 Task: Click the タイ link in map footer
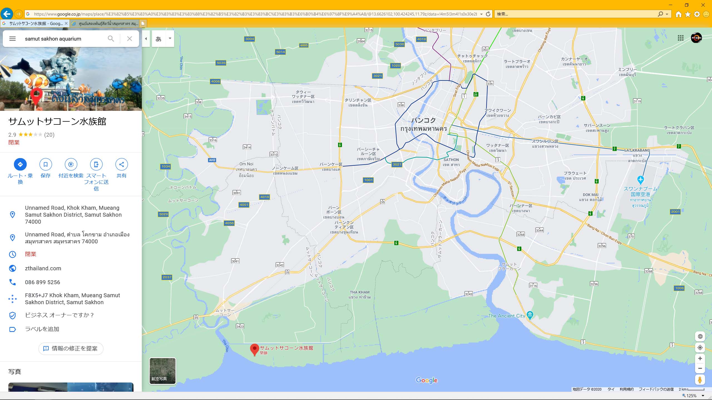click(611, 389)
